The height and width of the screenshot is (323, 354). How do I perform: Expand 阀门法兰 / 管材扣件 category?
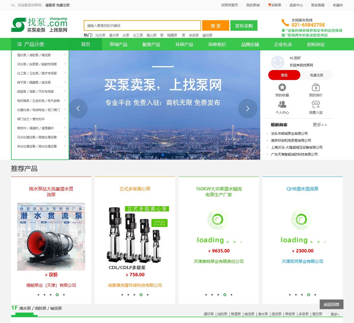click(x=40, y=119)
